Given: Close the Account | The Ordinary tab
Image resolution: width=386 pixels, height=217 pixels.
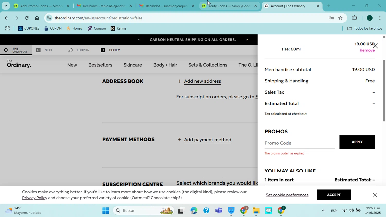Looking at the screenshot, I should (318, 6).
